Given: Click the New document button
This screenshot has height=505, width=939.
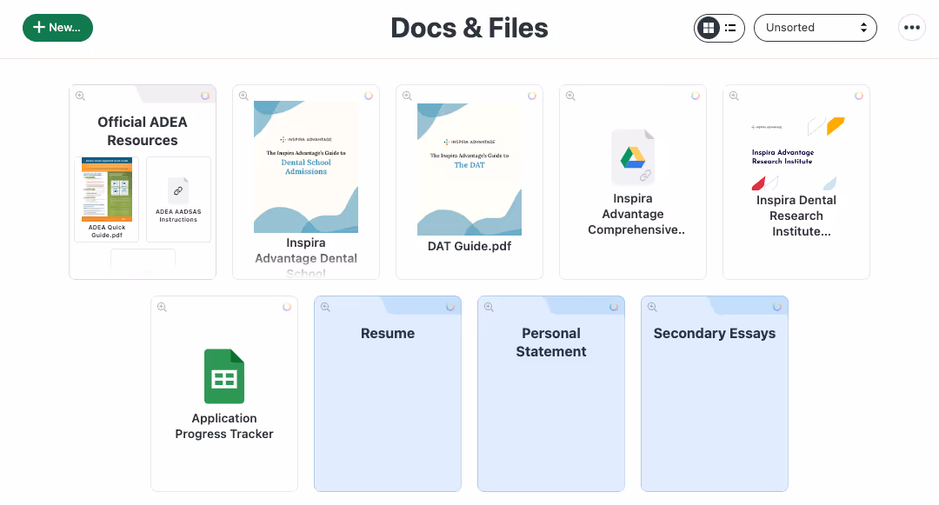Looking at the screenshot, I should pyautogui.click(x=57, y=27).
